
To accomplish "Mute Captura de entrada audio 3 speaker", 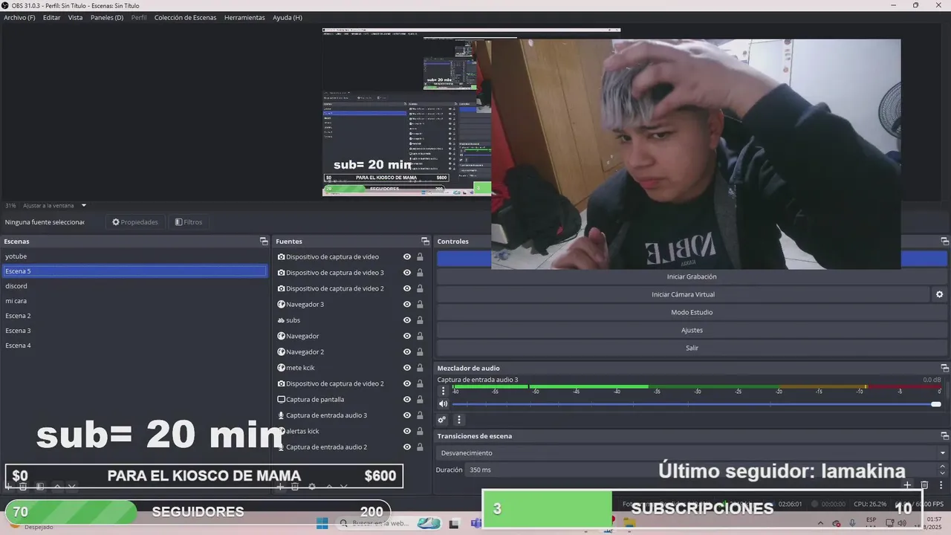I will (444, 404).
